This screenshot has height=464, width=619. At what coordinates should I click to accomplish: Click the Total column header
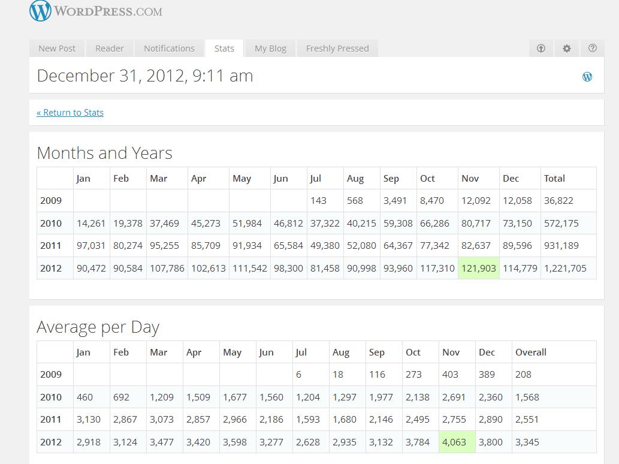[x=554, y=178]
